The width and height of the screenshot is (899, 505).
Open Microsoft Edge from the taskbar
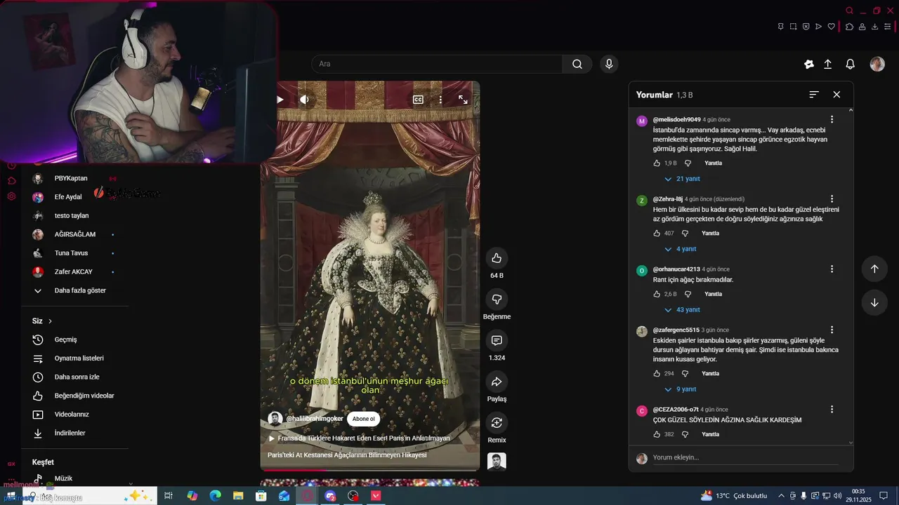coord(215,496)
